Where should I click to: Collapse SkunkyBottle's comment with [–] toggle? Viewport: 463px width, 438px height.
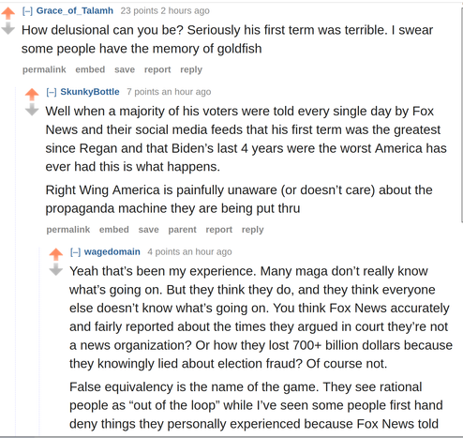pyautogui.click(x=52, y=92)
